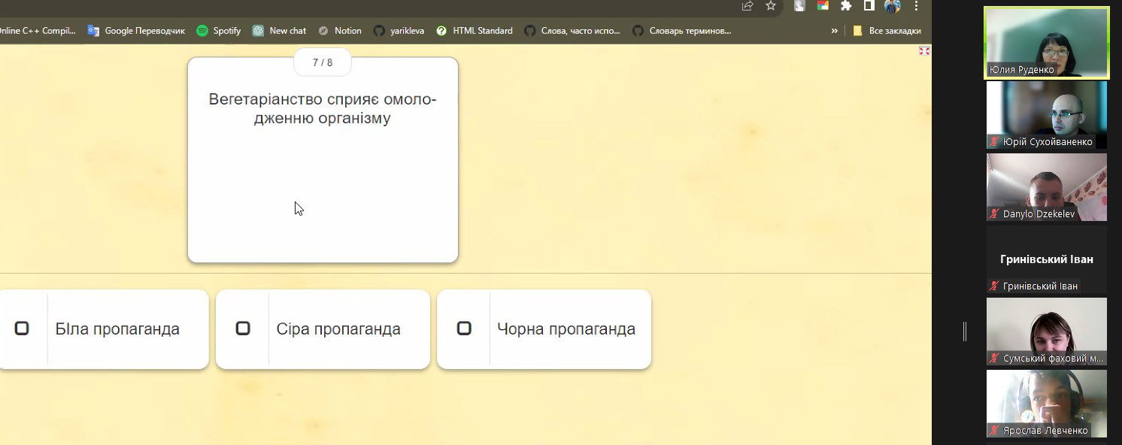Open the colorful squares extension icon
The height and width of the screenshot is (445, 1122).
pos(823,6)
